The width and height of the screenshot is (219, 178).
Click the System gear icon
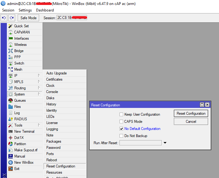pyautogui.click(x=11, y=94)
